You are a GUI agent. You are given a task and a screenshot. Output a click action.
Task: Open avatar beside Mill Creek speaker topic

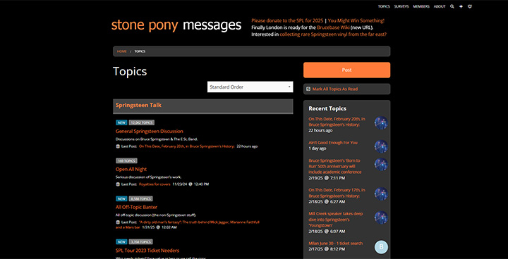pos(381,217)
